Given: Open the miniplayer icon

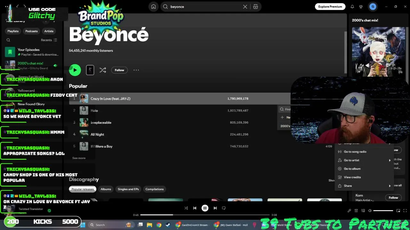Looking at the screenshot, I should 398,211.
